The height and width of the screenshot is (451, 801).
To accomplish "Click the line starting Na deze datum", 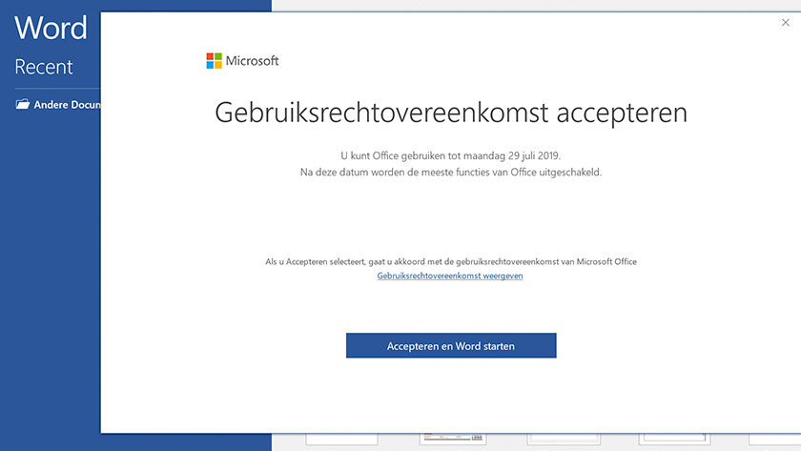I will (450, 172).
